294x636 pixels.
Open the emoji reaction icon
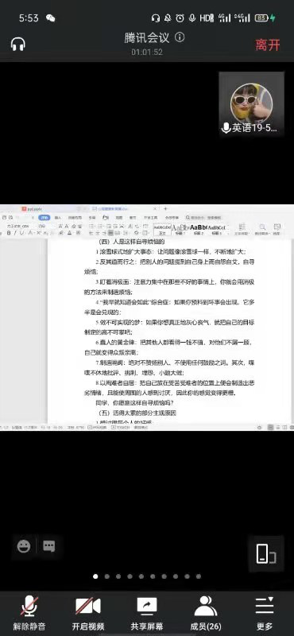point(24,546)
